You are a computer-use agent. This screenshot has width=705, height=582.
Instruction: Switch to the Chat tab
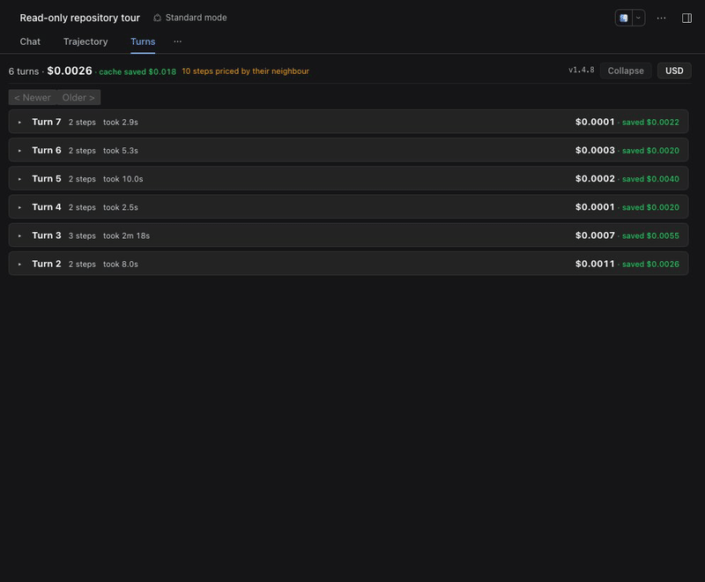pos(30,41)
